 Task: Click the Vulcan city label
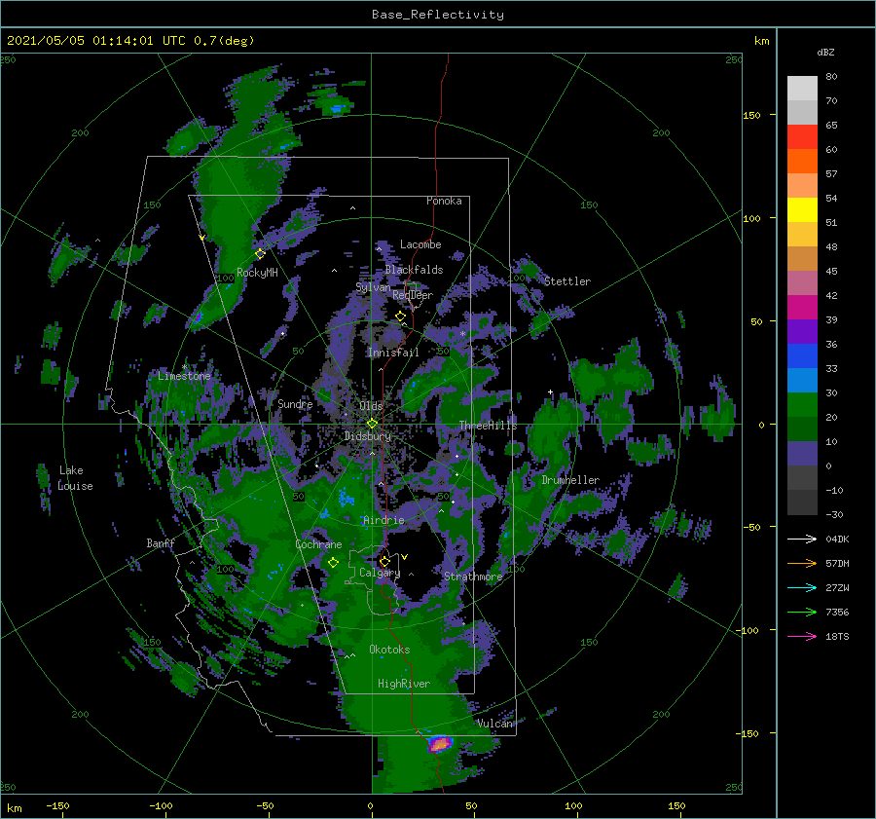tap(494, 724)
